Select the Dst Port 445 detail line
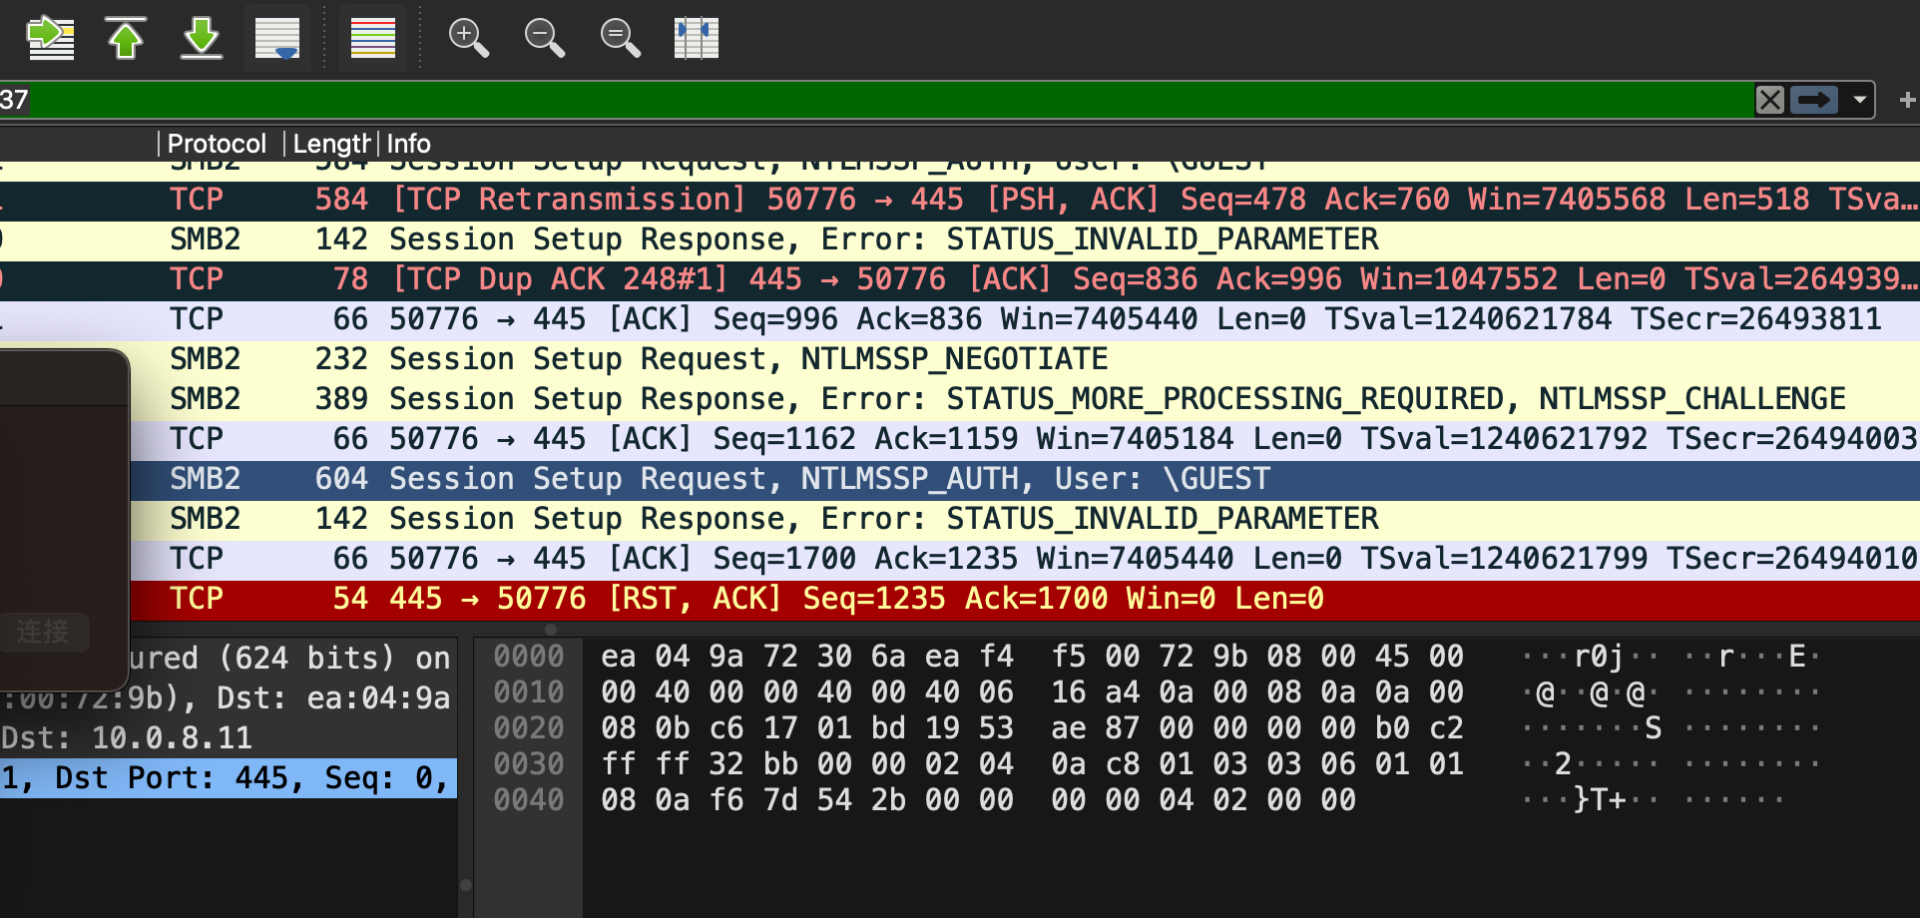1920x918 pixels. click(228, 778)
